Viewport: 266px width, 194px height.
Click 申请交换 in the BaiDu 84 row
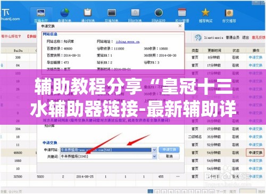(255, 66)
